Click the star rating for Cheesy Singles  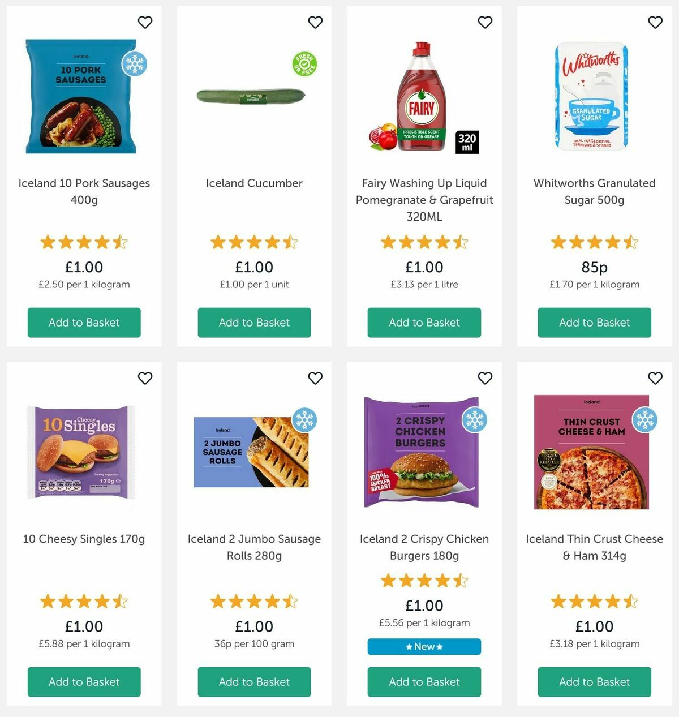[84, 602]
